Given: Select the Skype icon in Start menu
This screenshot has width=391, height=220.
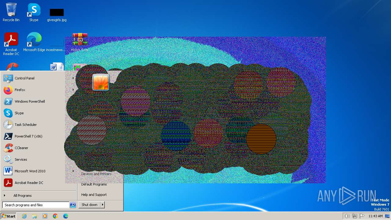Looking at the screenshot, I should (x=8, y=113).
